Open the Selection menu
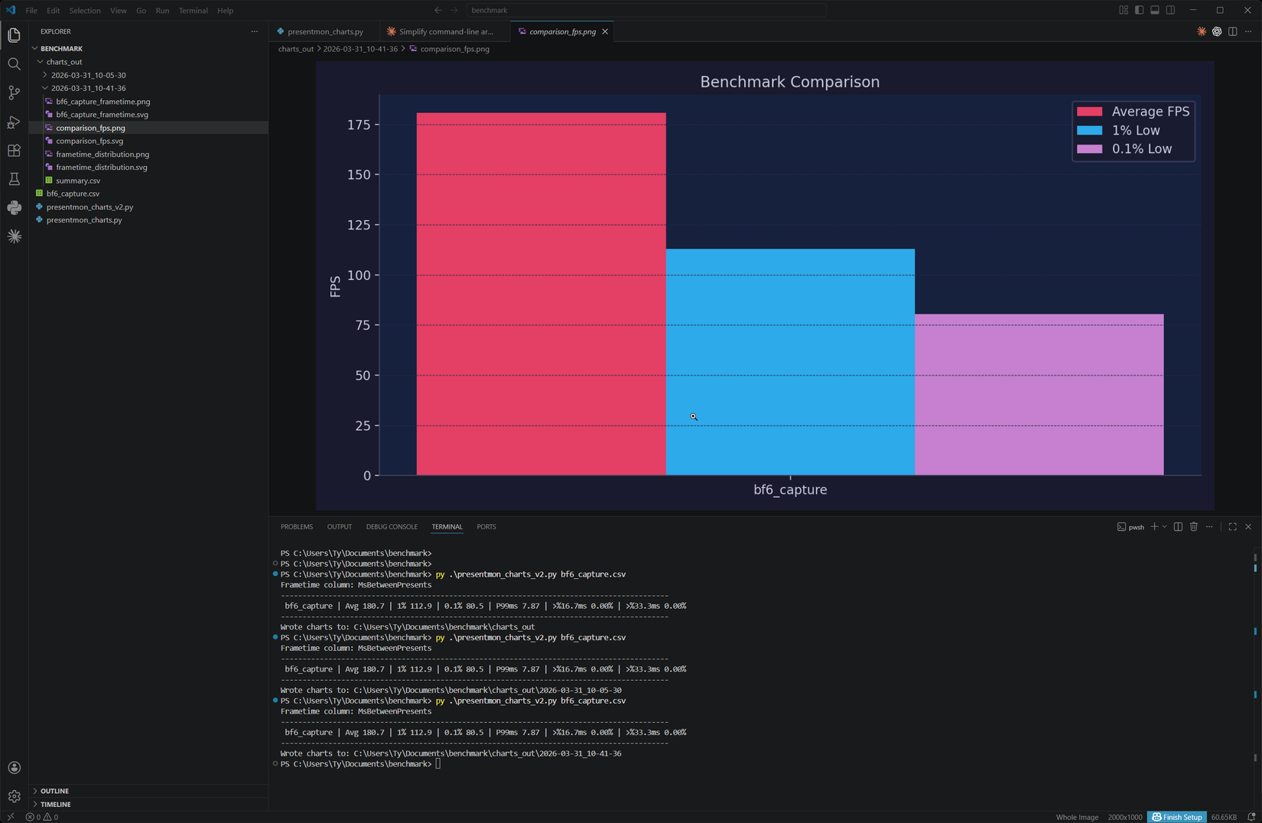The width and height of the screenshot is (1262, 823). tap(85, 11)
